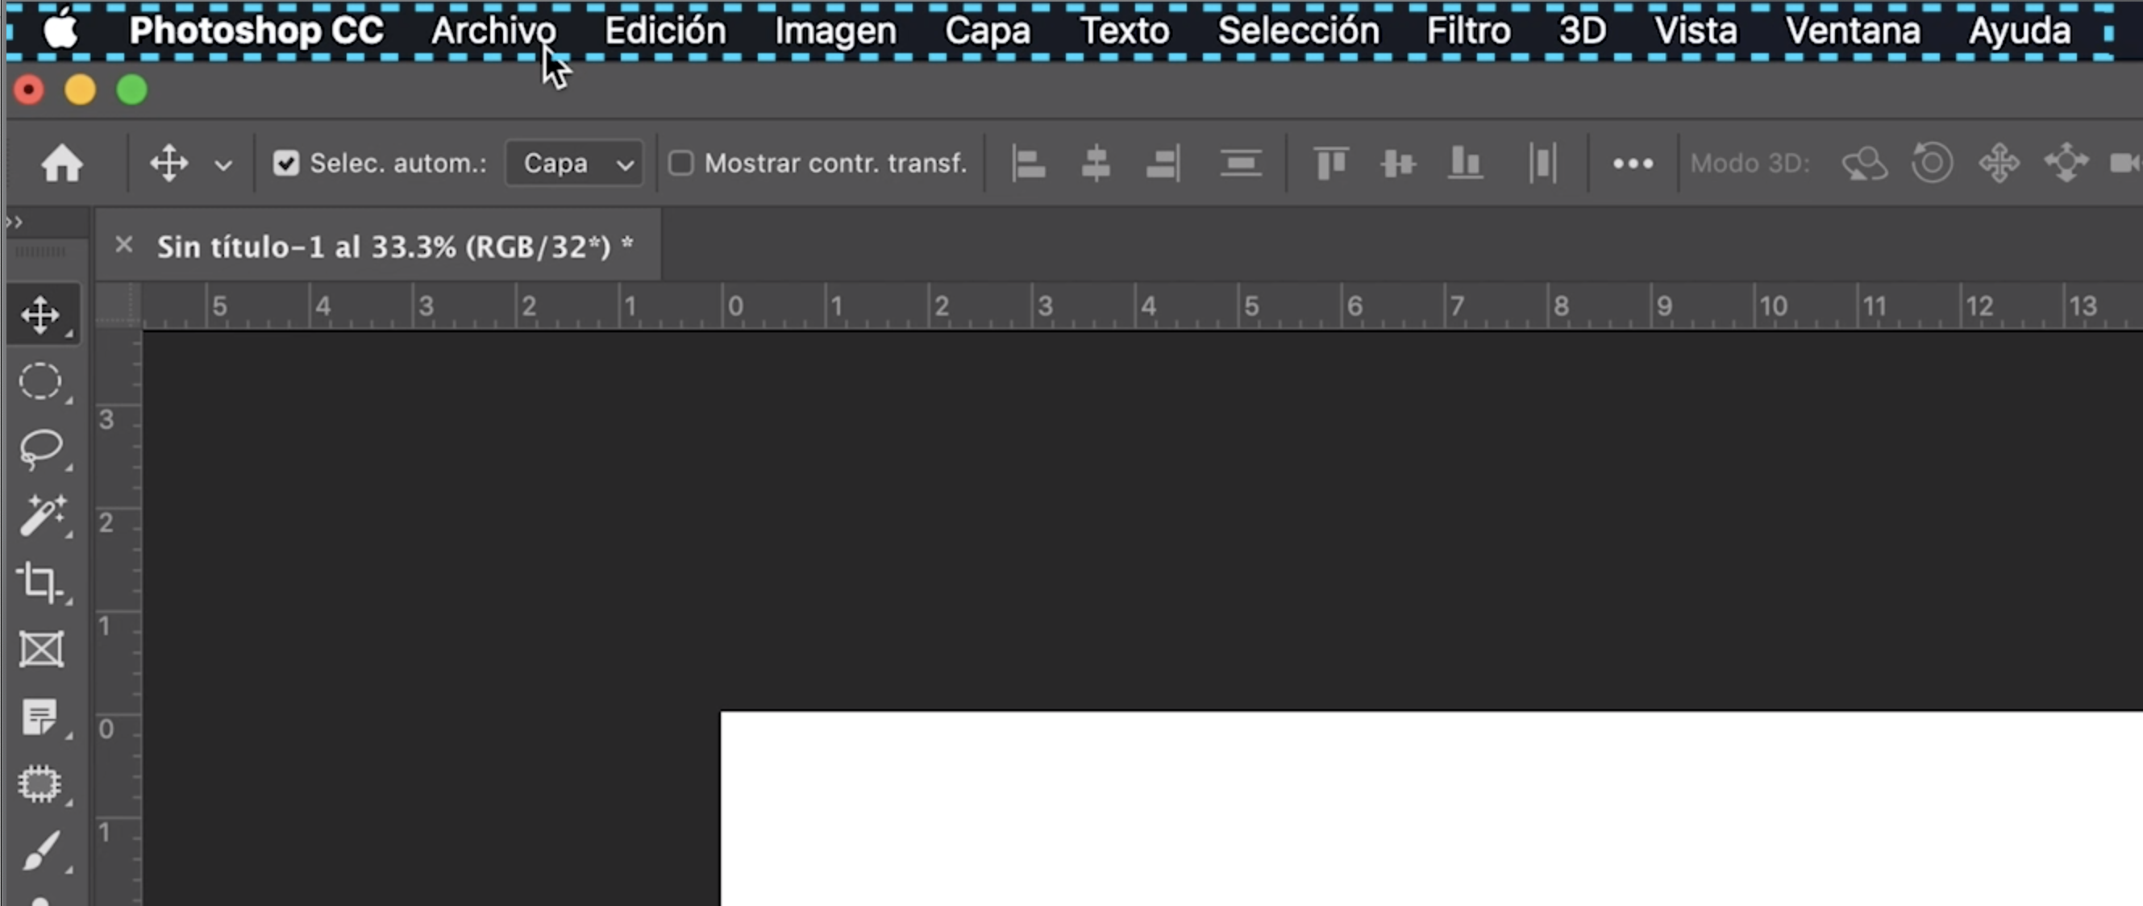Click the Home button icon
Image resolution: width=2143 pixels, height=906 pixels.
click(x=61, y=164)
